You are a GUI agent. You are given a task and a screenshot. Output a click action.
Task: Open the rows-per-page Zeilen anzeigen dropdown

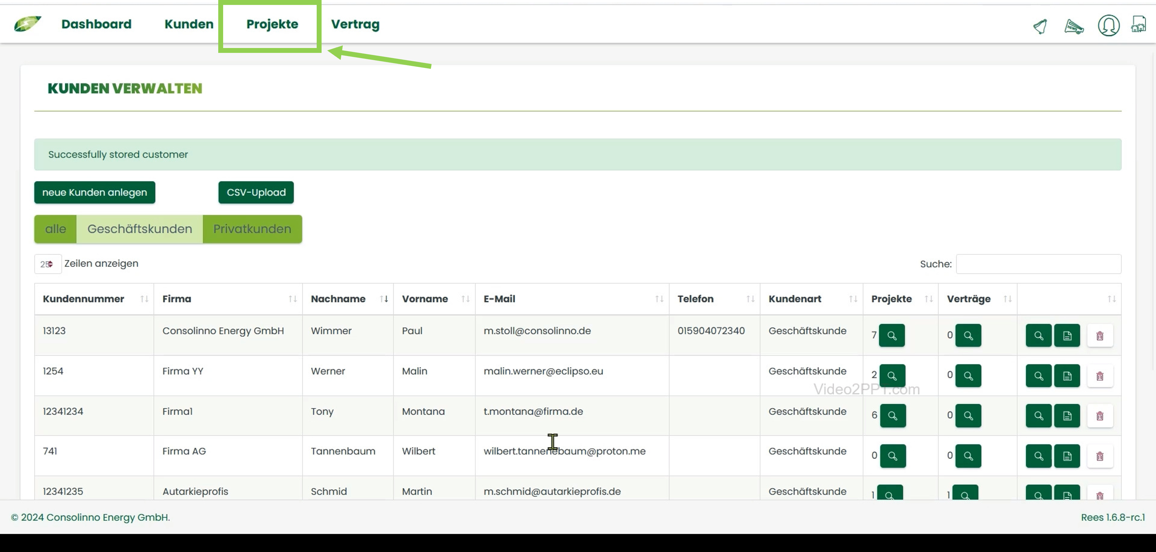tap(48, 264)
